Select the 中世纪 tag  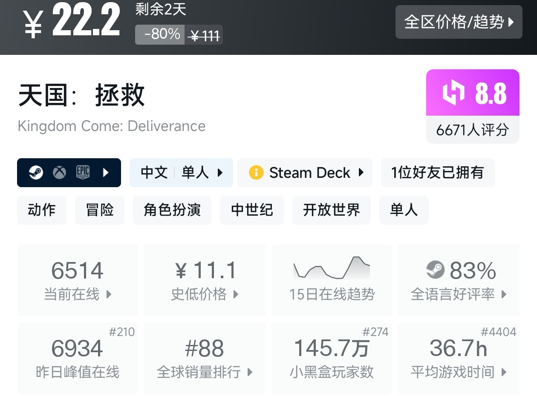click(252, 210)
